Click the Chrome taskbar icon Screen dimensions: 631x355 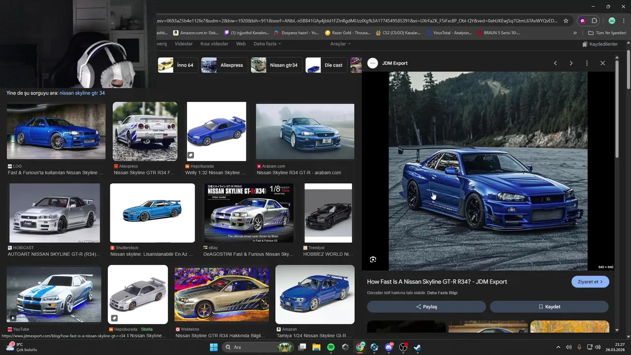(360, 347)
